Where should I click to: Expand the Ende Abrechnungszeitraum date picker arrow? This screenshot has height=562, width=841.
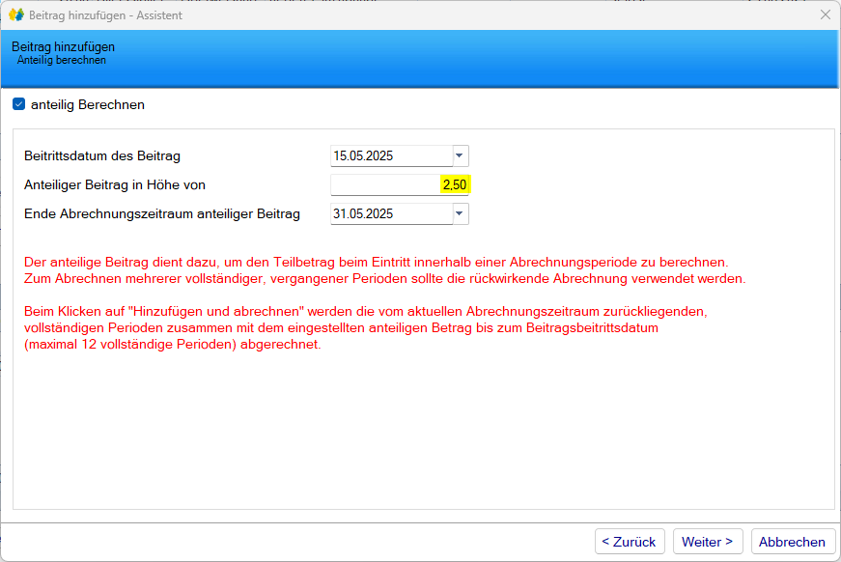click(x=460, y=213)
